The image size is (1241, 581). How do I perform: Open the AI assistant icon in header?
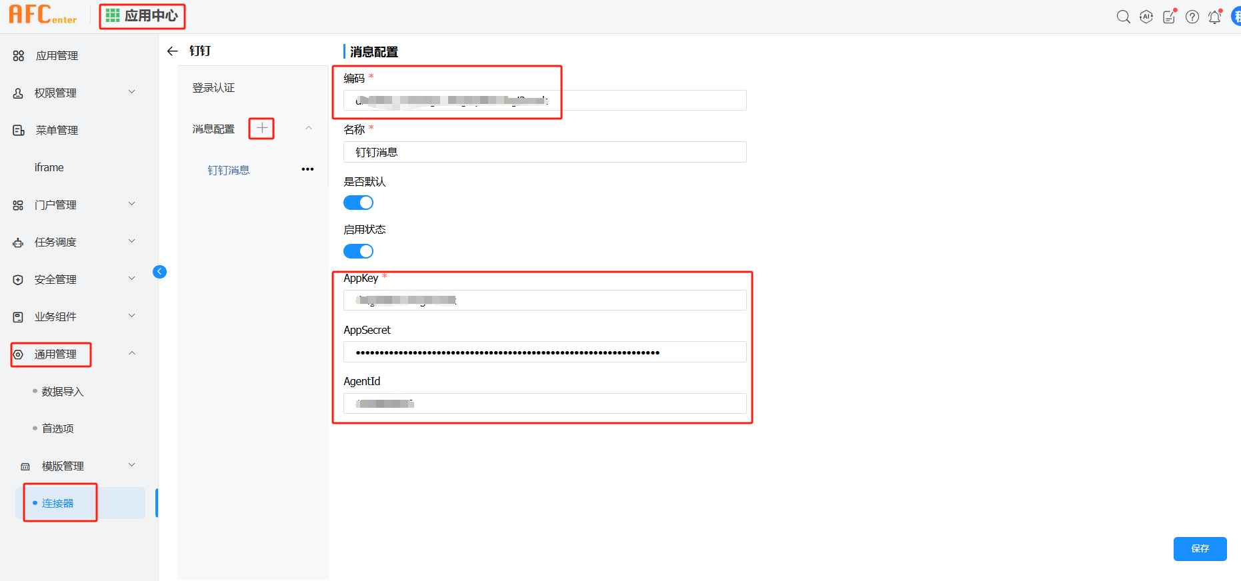point(1146,17)
